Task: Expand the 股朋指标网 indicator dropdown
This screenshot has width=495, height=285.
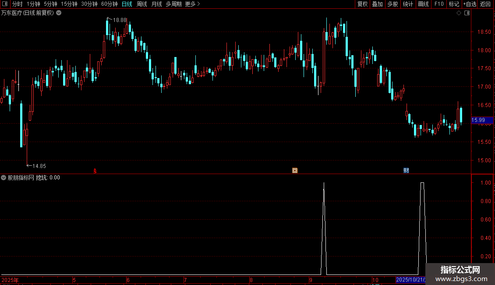Action: coord(4,178)
